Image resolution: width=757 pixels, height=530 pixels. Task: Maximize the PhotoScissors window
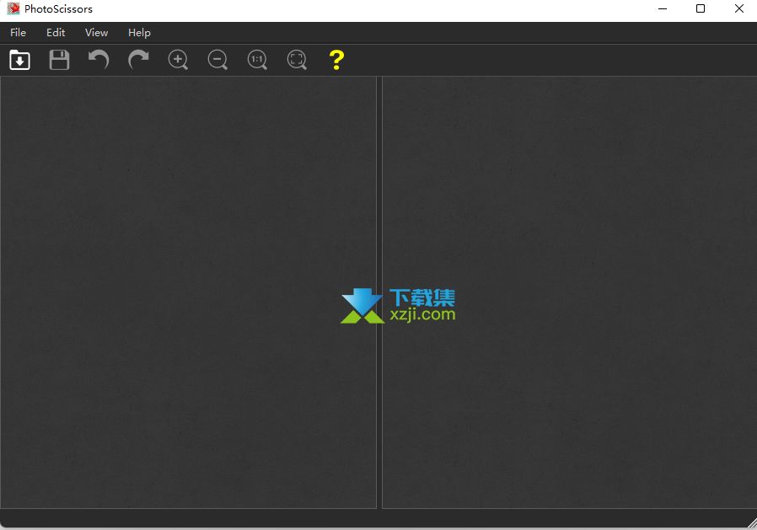(x=701, y=8)
